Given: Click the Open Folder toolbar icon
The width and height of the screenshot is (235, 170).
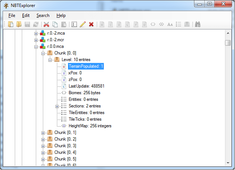Looking at the screenshot, I should tap(19, 24).
